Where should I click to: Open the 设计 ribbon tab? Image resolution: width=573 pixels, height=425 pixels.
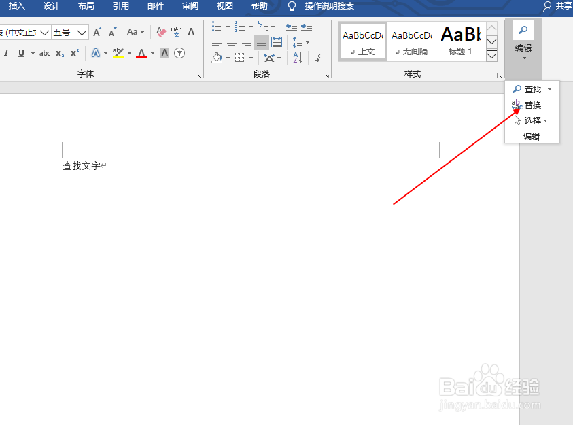[x=52, y=6]
